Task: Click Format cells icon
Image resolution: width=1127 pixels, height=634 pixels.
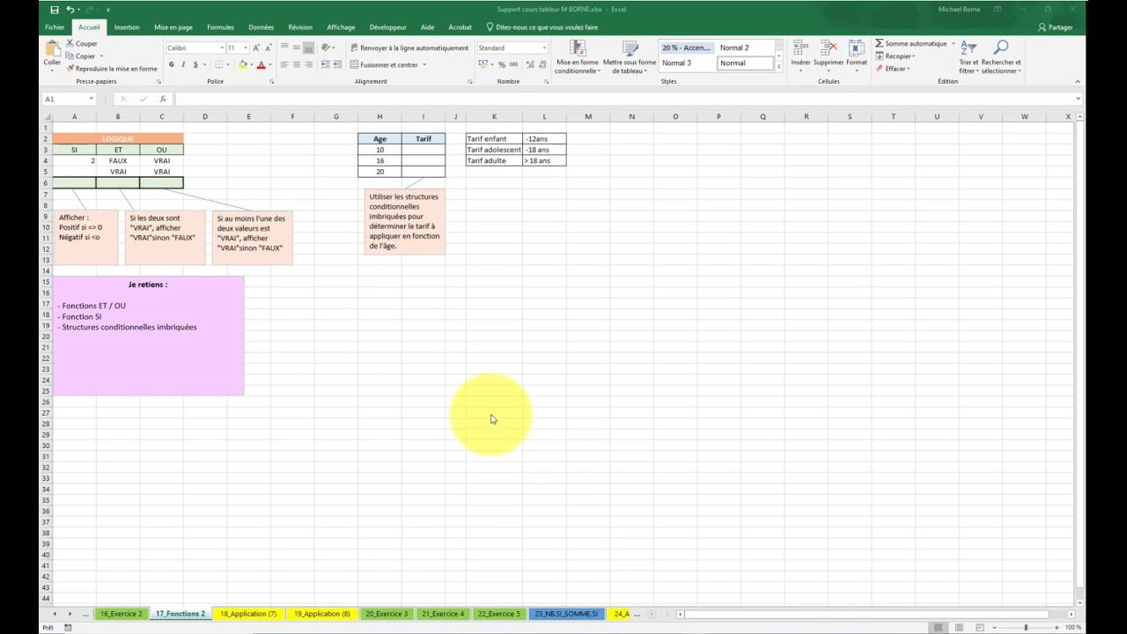Action: 856,54
